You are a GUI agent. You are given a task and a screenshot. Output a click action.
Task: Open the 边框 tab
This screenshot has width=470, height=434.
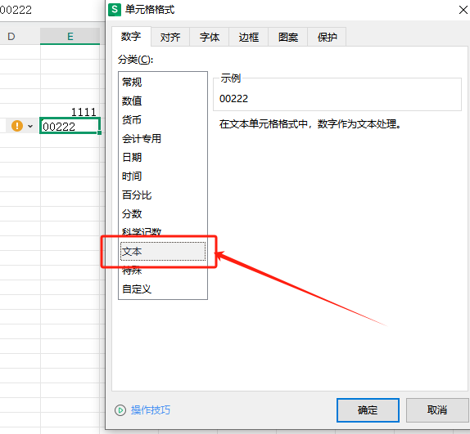249,37
